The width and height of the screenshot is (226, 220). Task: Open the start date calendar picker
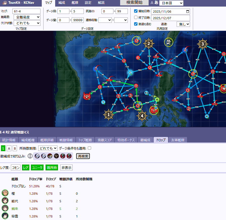click(188, 11)
